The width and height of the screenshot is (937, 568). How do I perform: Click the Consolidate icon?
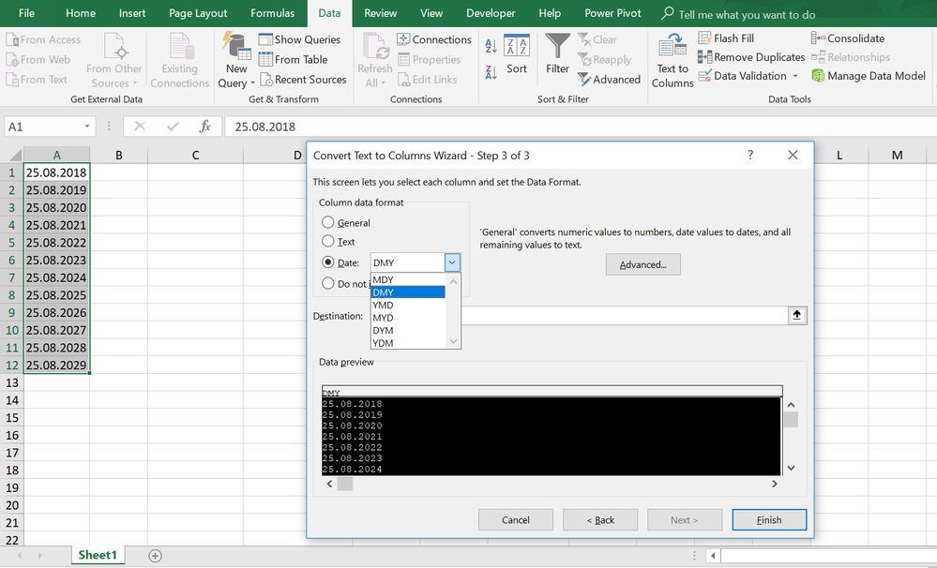click(x=819, y=38)
